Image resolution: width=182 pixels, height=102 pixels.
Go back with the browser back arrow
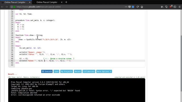point(2,7)
